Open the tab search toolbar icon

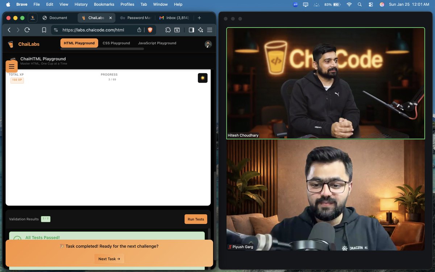177,30
